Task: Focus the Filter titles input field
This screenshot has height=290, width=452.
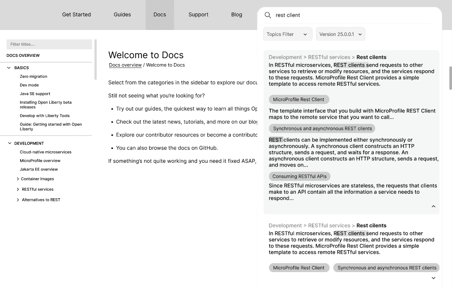Action: pos(49,44)
